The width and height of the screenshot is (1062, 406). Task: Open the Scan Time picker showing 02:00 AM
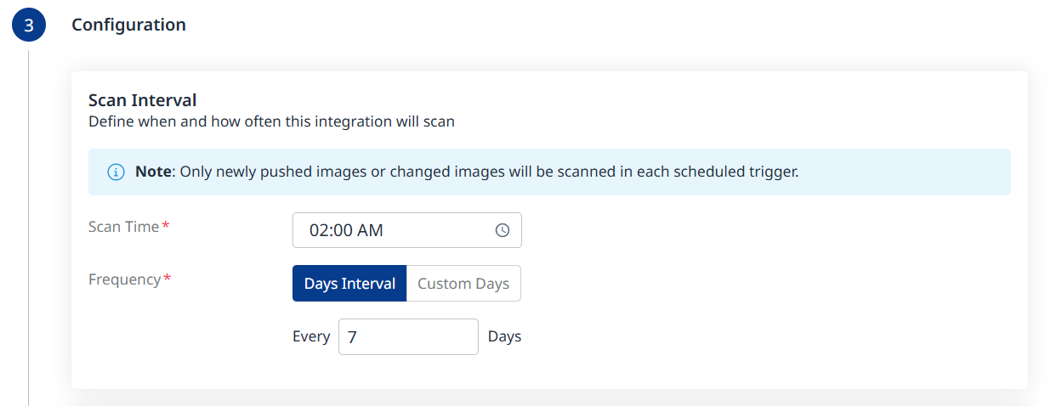[407, 230]
